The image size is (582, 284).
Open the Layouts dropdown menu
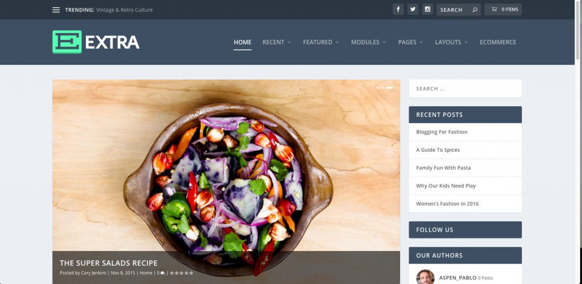[x=451, y=42]
